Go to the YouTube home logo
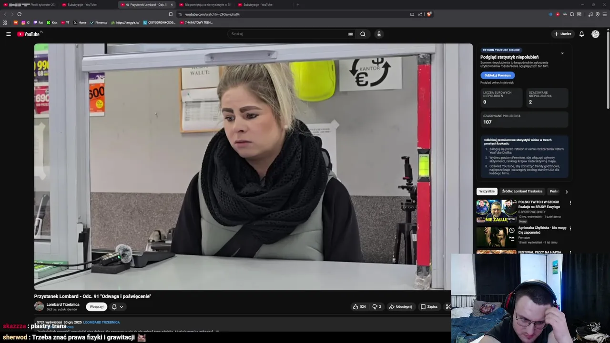The height and width of the screenshot is (343, 610). [x=30, y=34]
